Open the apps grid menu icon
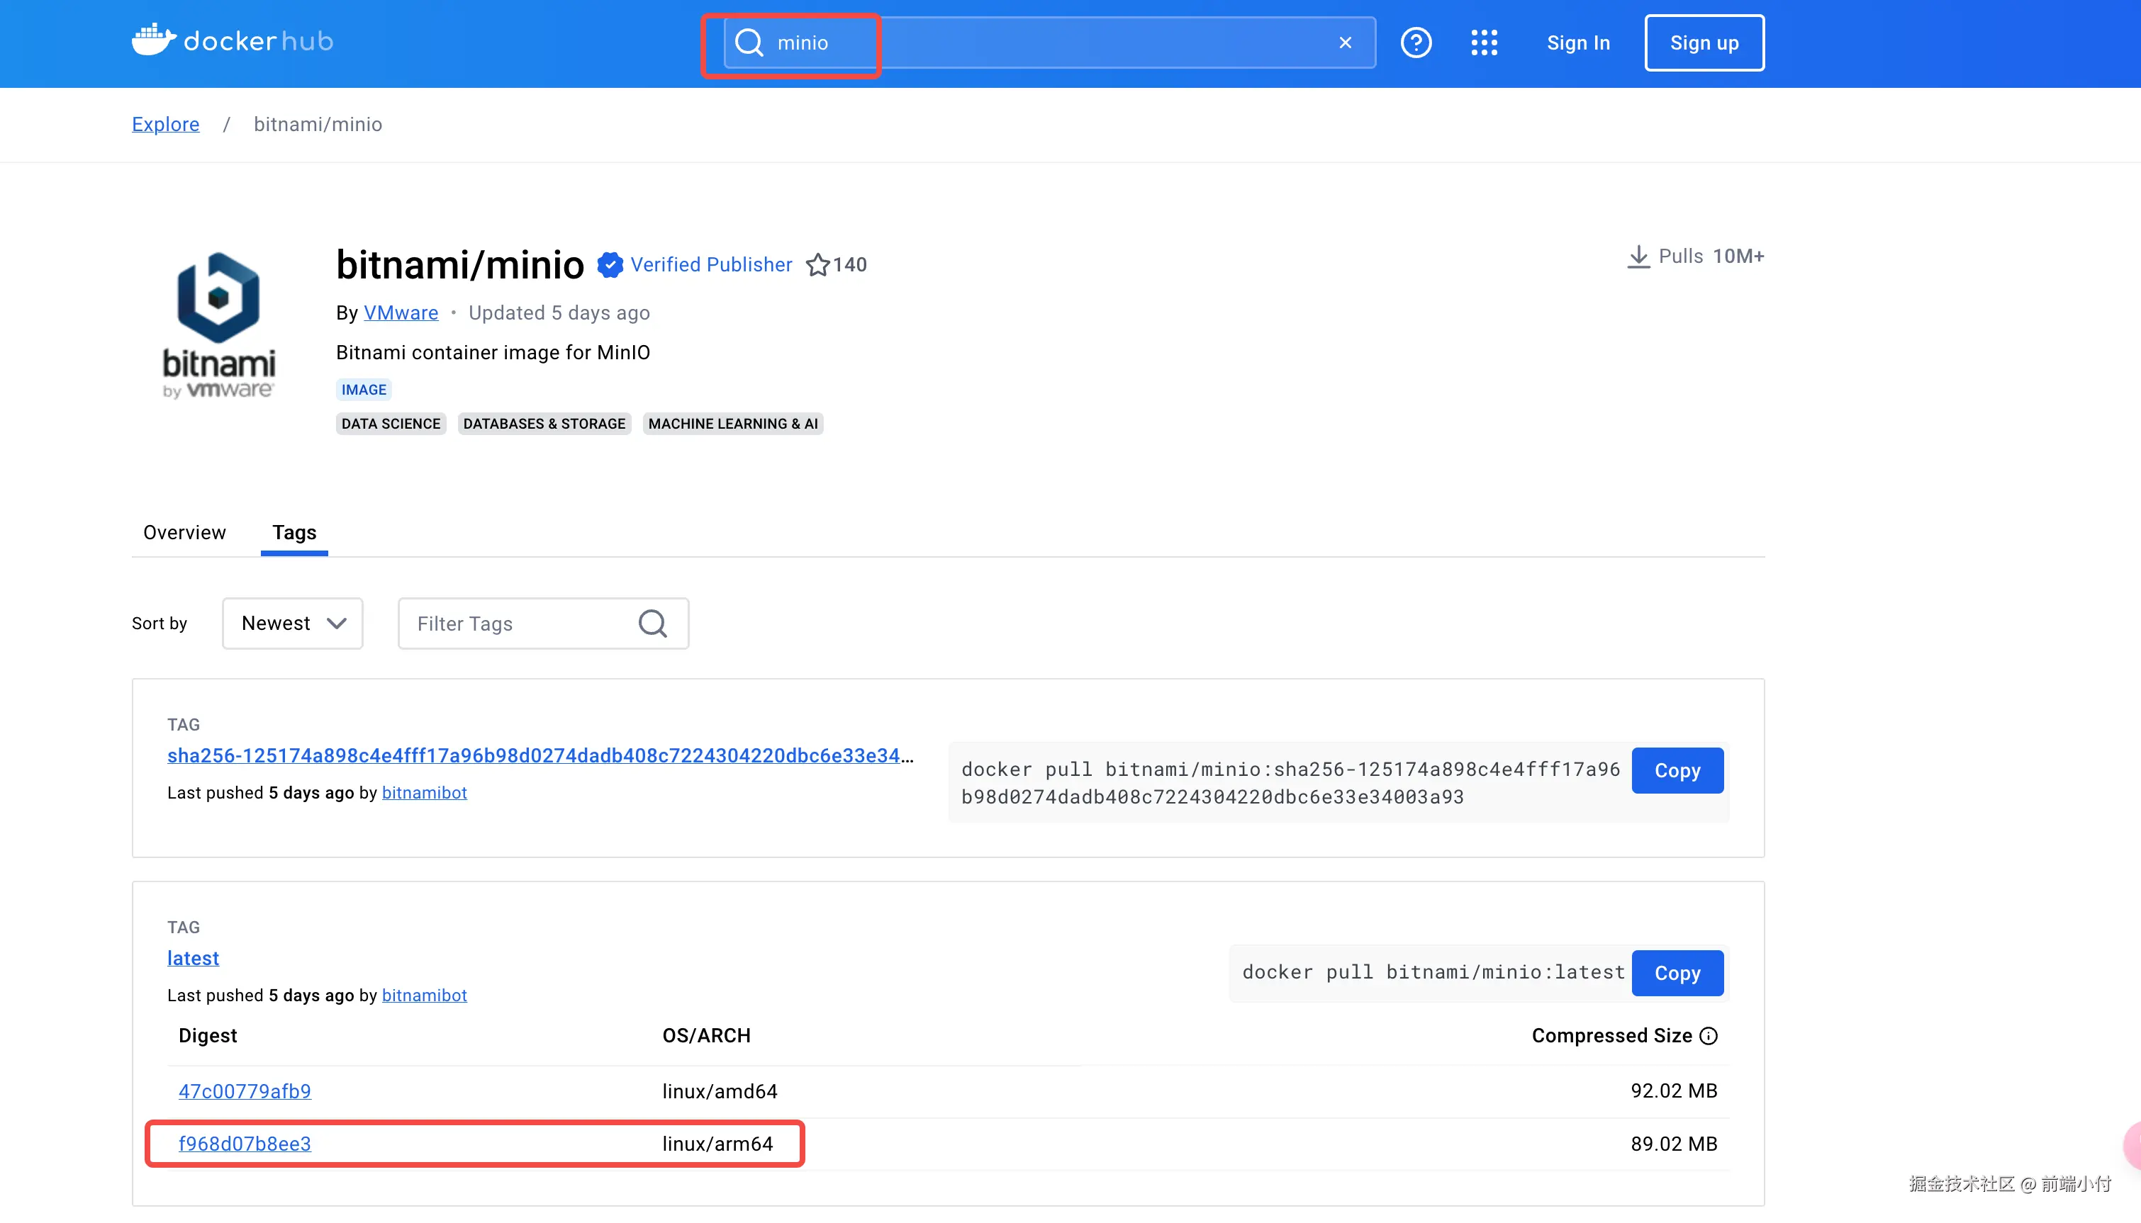The width and height of the screenshot is (2141, 1223). click(1484, 43)
